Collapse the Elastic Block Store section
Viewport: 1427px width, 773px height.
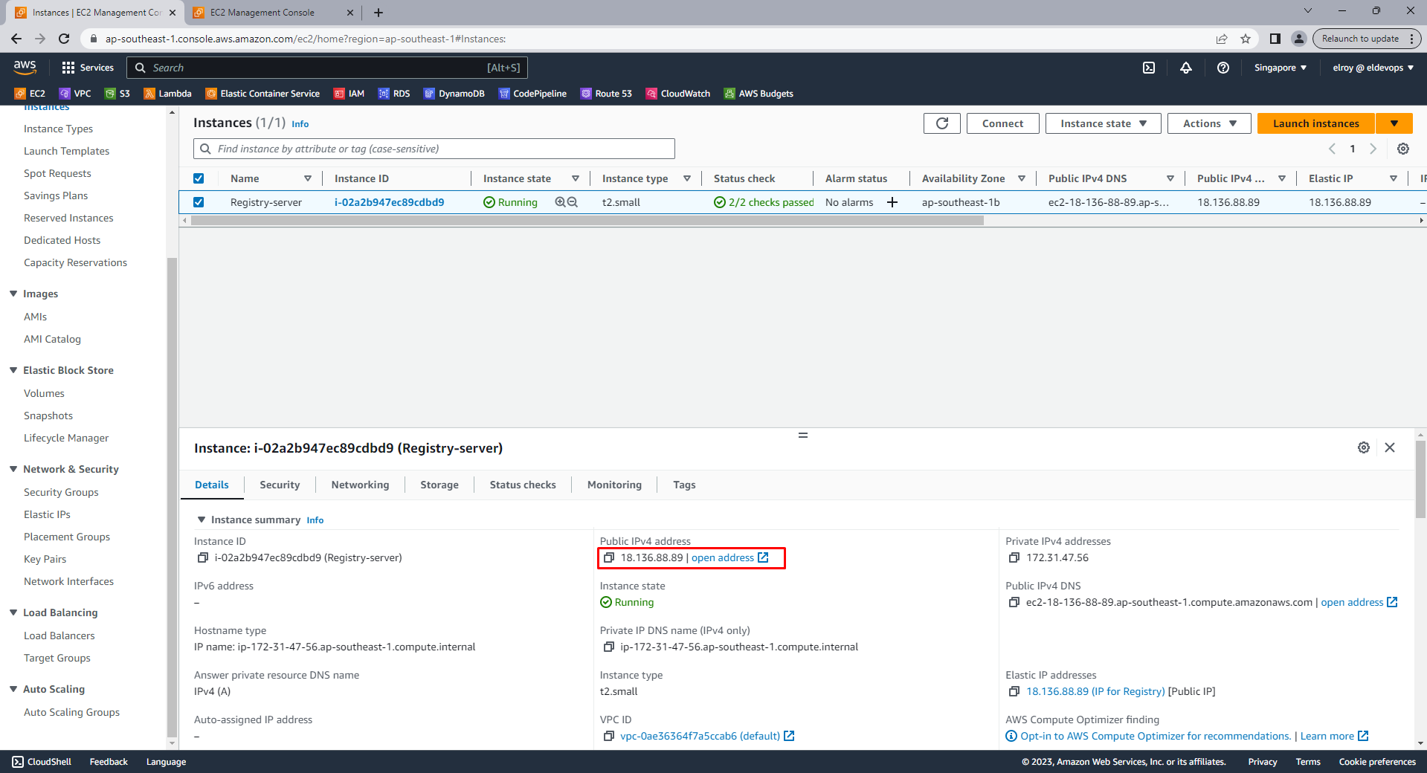(x=13, y=370)
